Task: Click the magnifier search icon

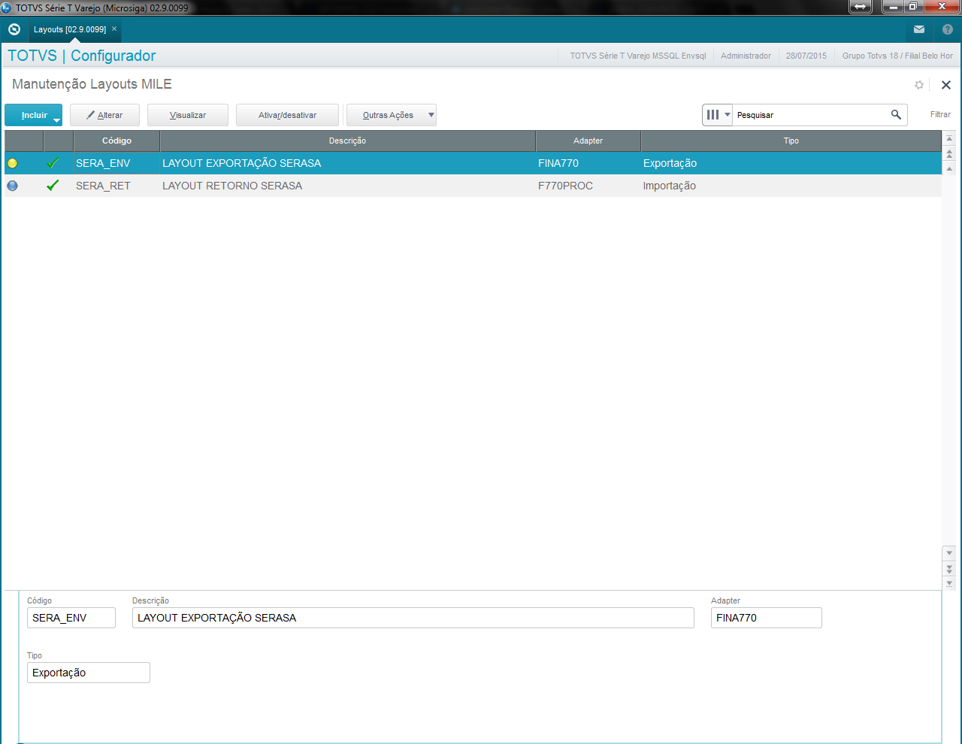Action: (x=896, y=114)
